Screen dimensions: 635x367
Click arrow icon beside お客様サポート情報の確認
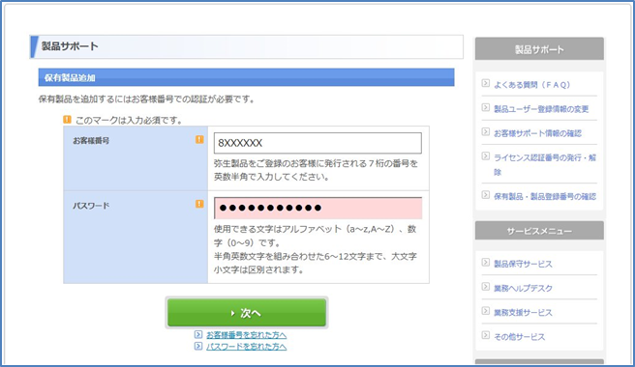486,131
